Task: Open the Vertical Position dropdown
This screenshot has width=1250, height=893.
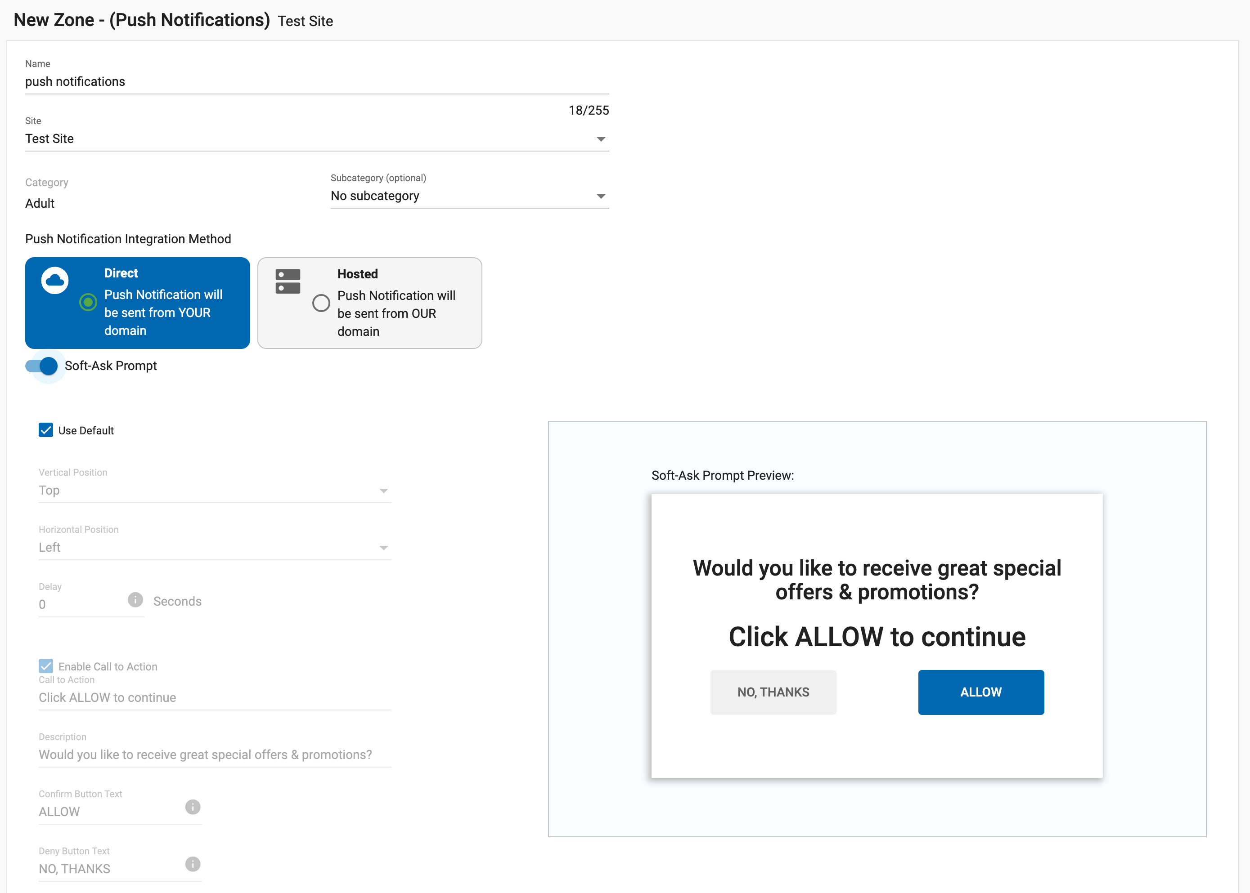Action: point(215,490)
